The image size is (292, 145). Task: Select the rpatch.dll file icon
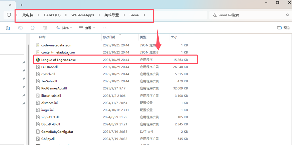[38, 74]
